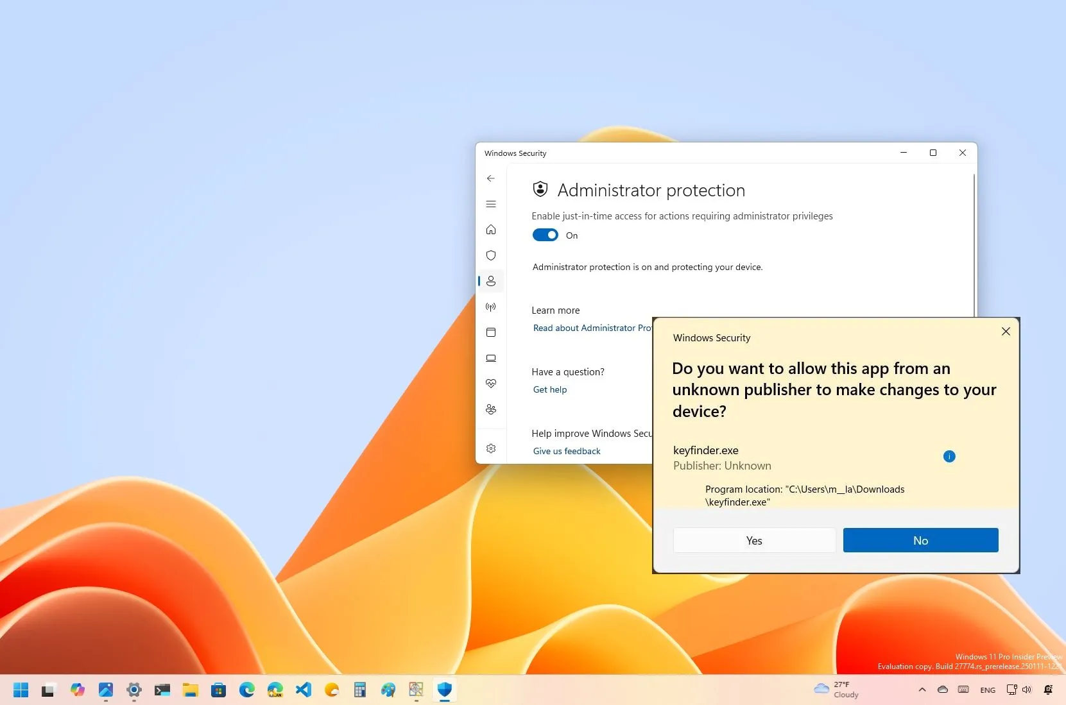The width and height of the screenshot is (1066, 705).
Task: Open the weather widget showing 27°F Cloudy
Action: tap(834, 690)
